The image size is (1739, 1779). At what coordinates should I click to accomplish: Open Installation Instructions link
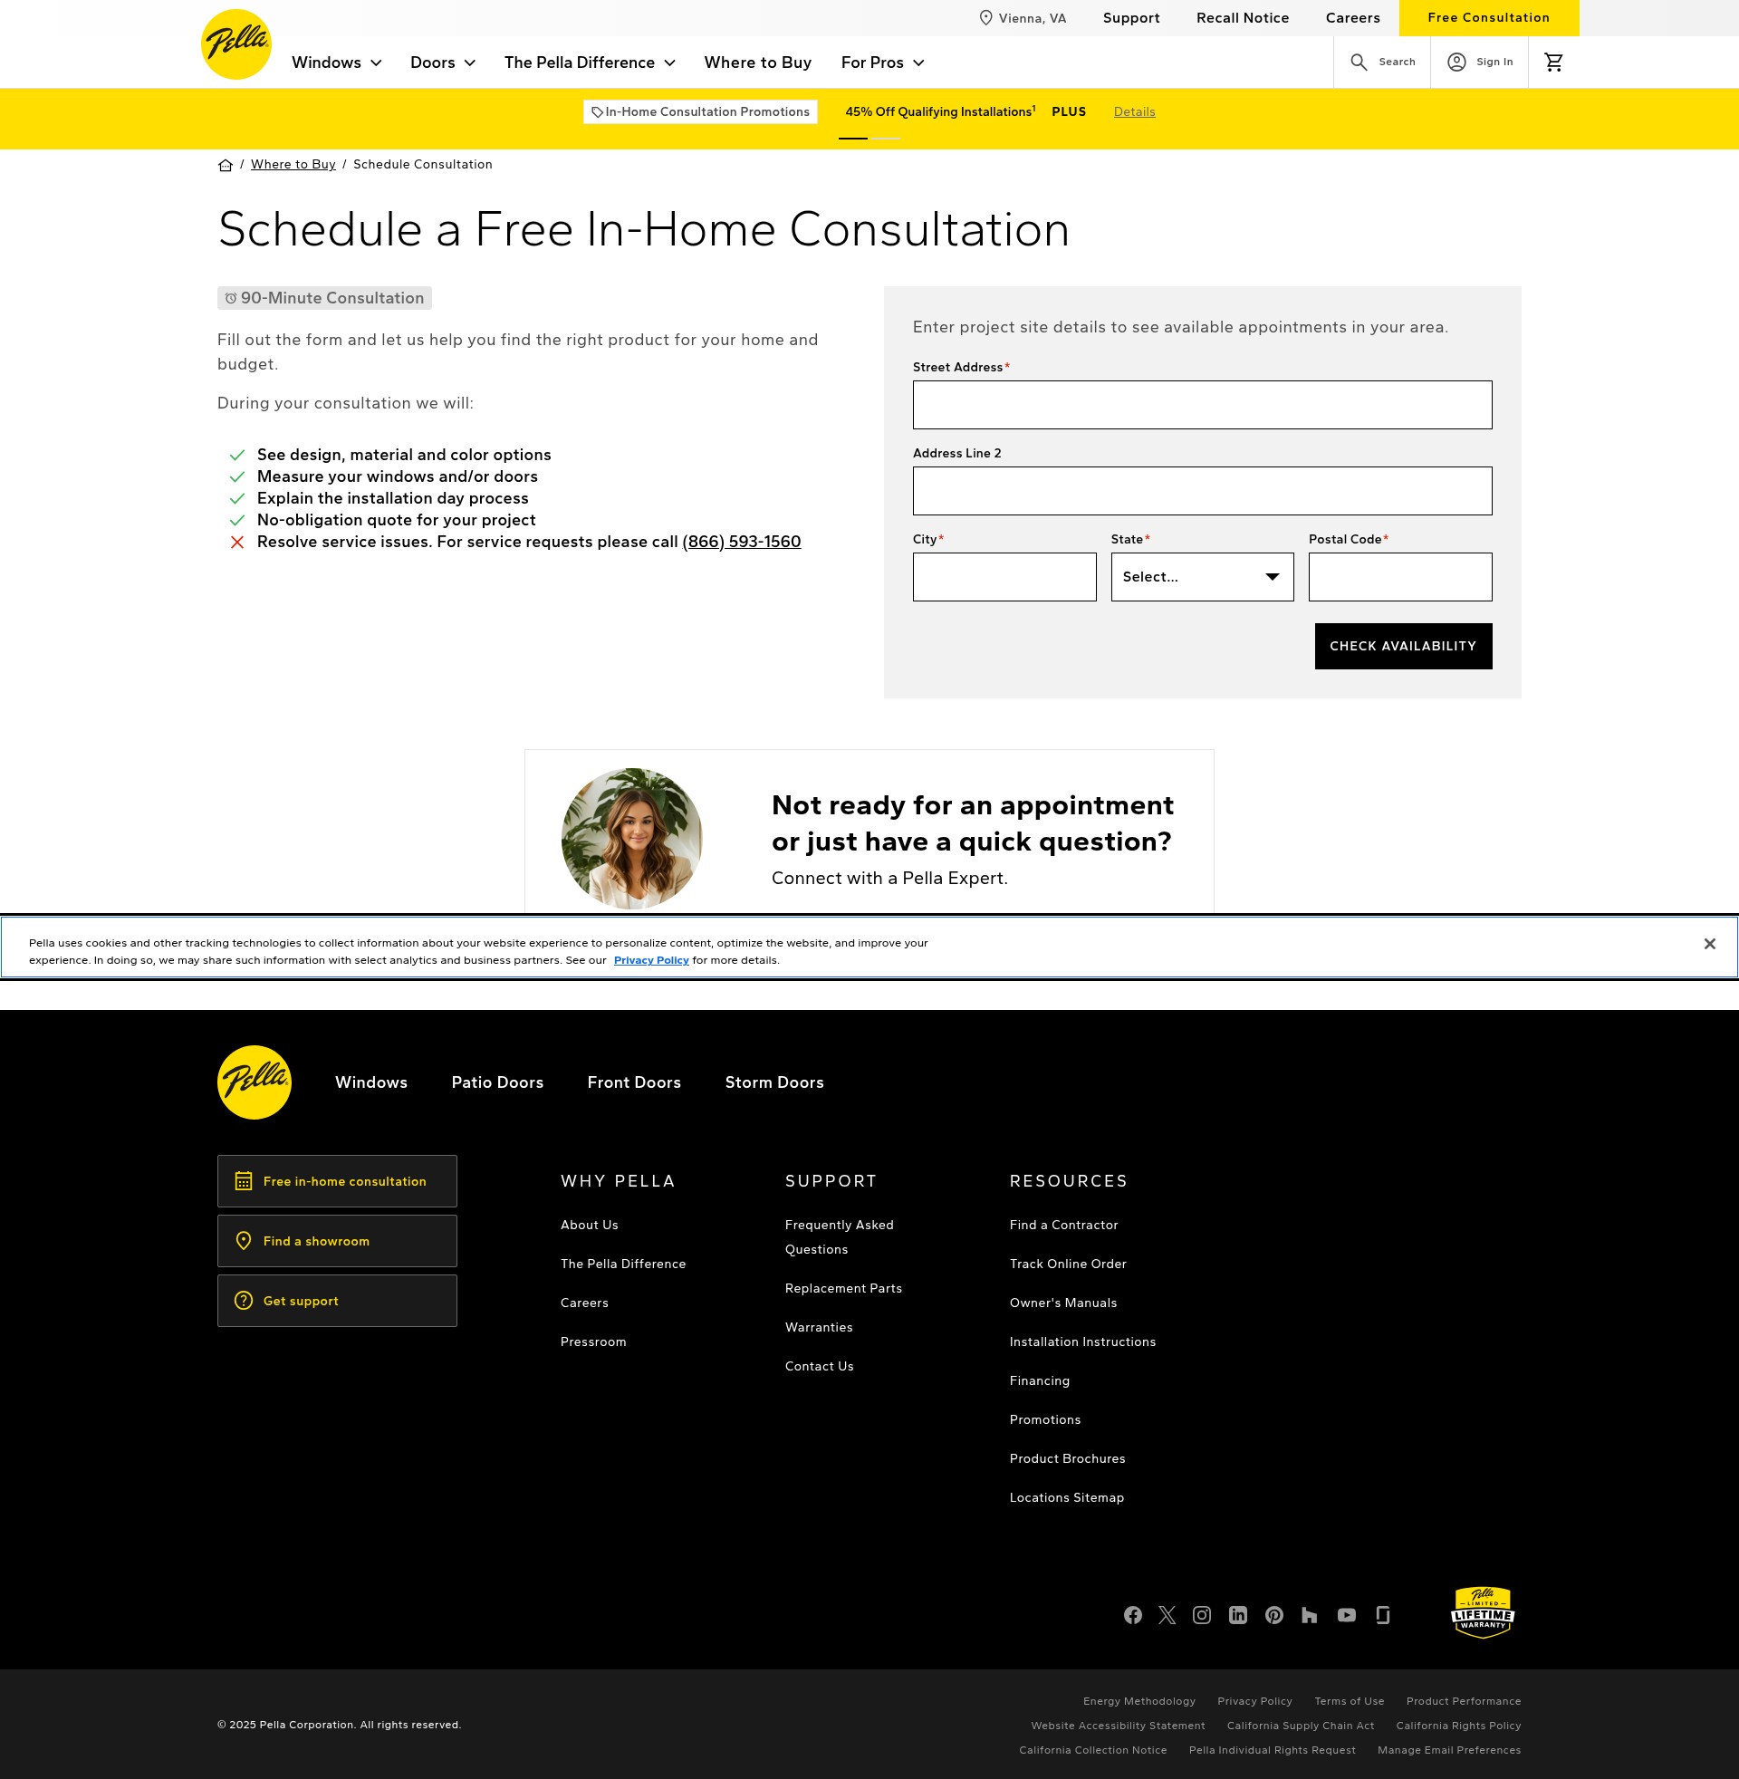tap(1082, 1342)
